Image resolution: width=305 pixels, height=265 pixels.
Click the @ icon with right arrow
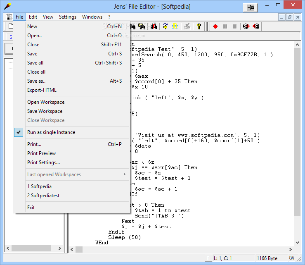tap(246, 26)
